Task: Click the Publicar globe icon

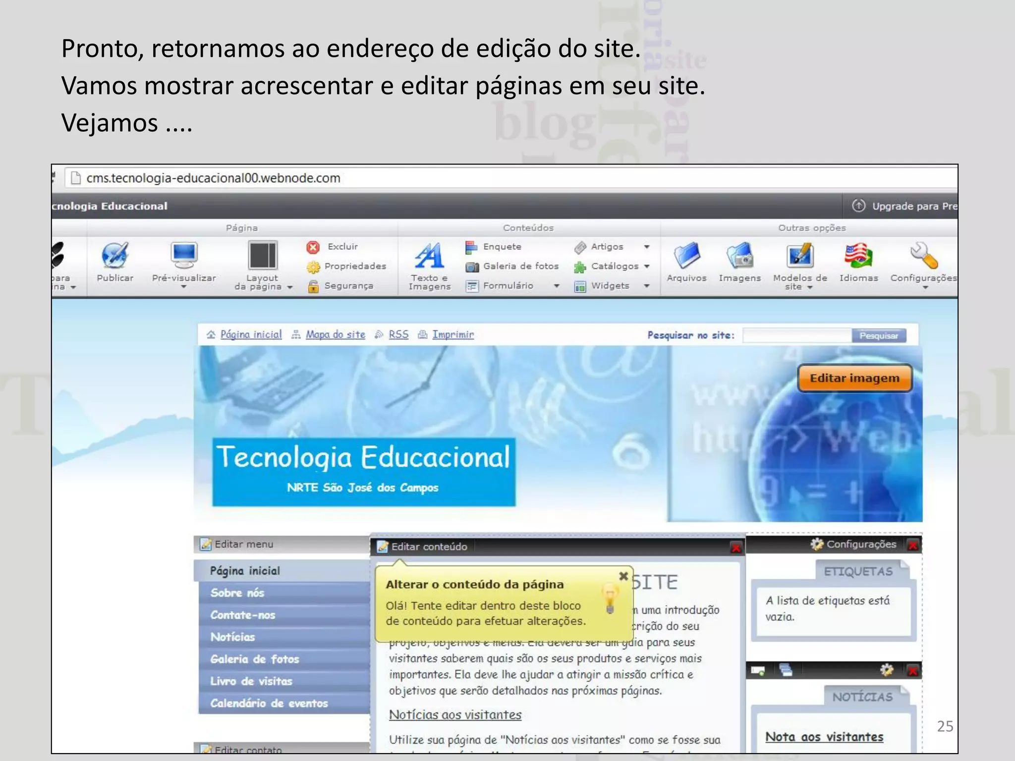Action: [115, 255]
